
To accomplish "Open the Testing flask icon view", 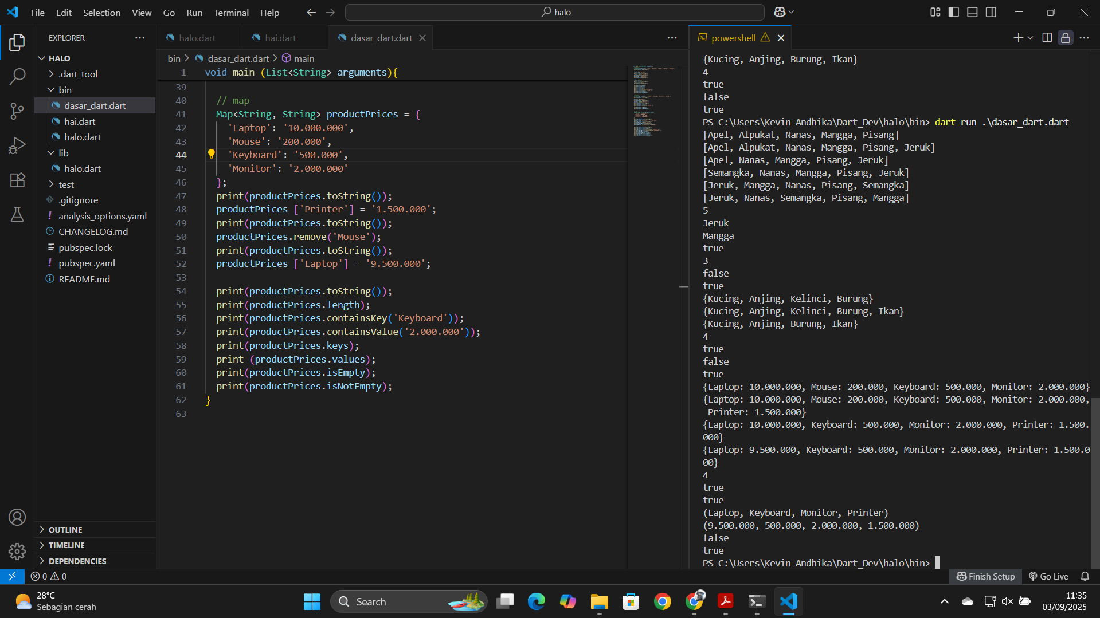I will 17,215.
